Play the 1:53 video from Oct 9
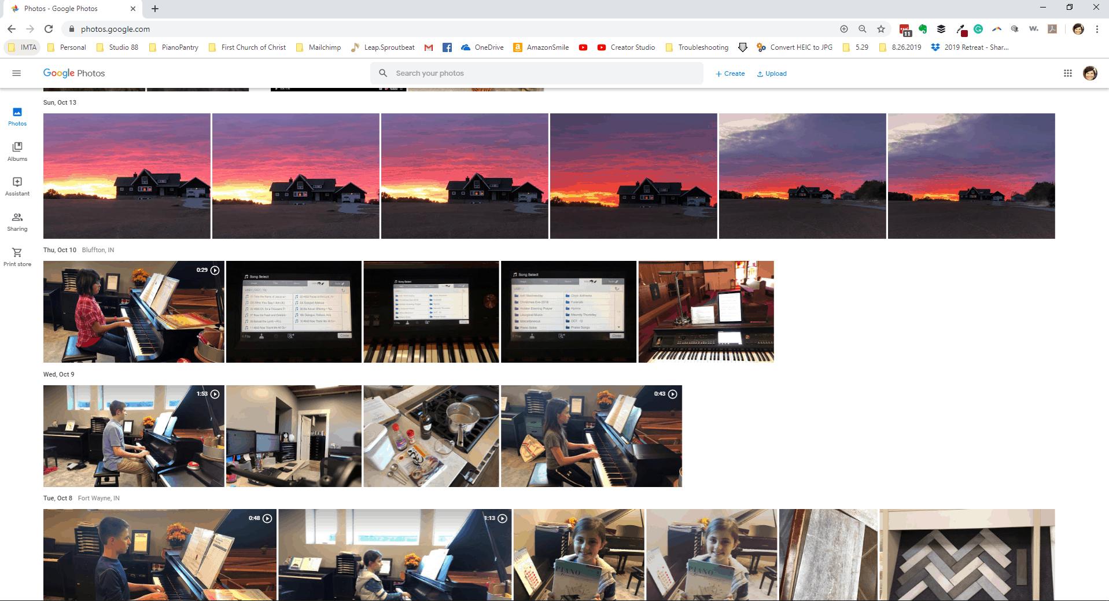The height and width of the screenshot is (601, 1109). tap(134, 436)
